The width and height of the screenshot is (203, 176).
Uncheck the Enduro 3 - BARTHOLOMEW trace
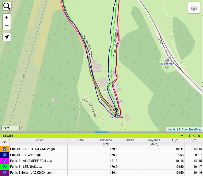(x=5, y=149)
